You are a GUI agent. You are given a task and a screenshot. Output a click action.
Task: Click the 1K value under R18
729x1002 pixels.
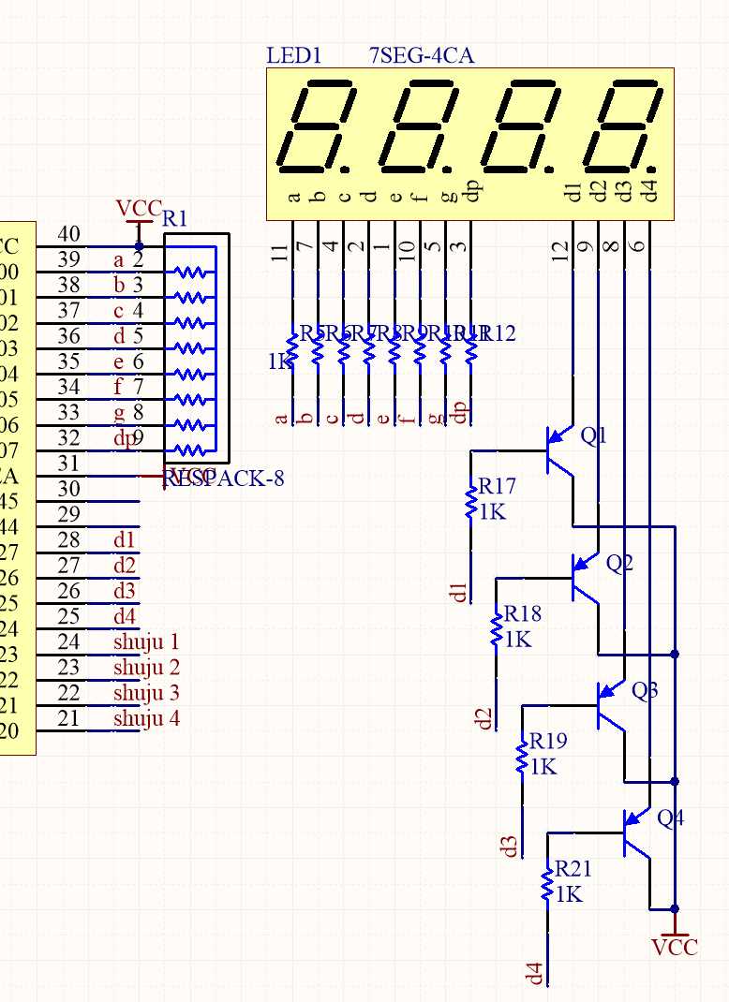518,639
